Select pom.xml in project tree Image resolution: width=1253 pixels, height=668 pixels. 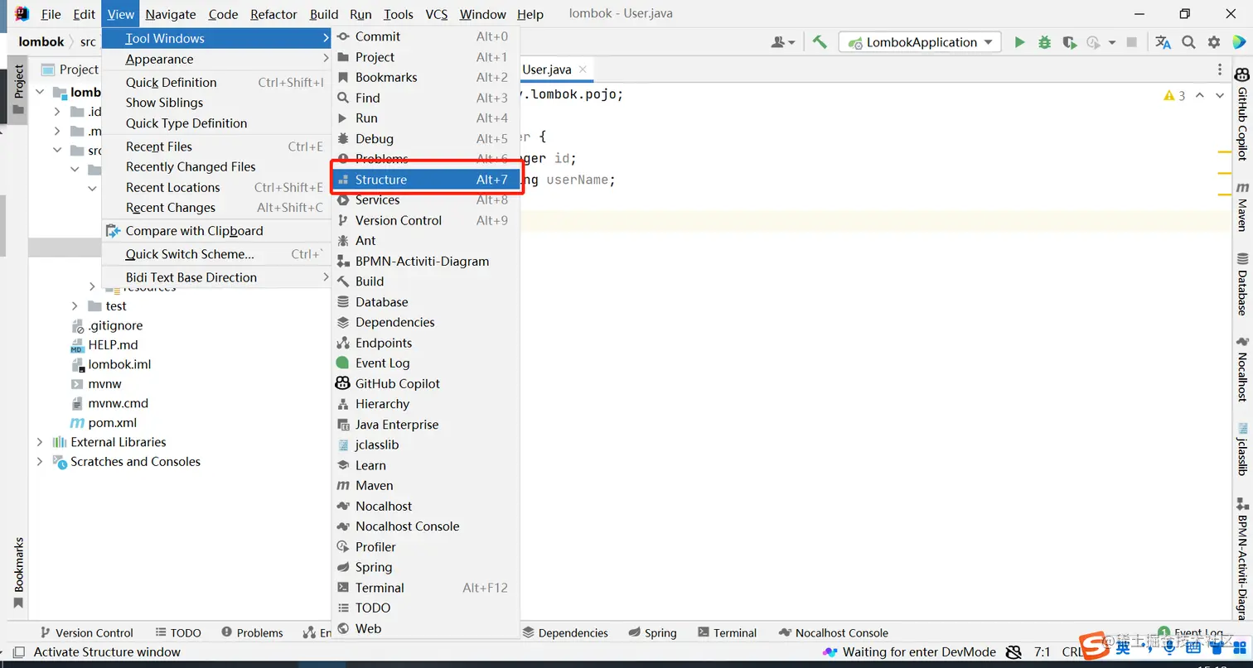(104, 423)
